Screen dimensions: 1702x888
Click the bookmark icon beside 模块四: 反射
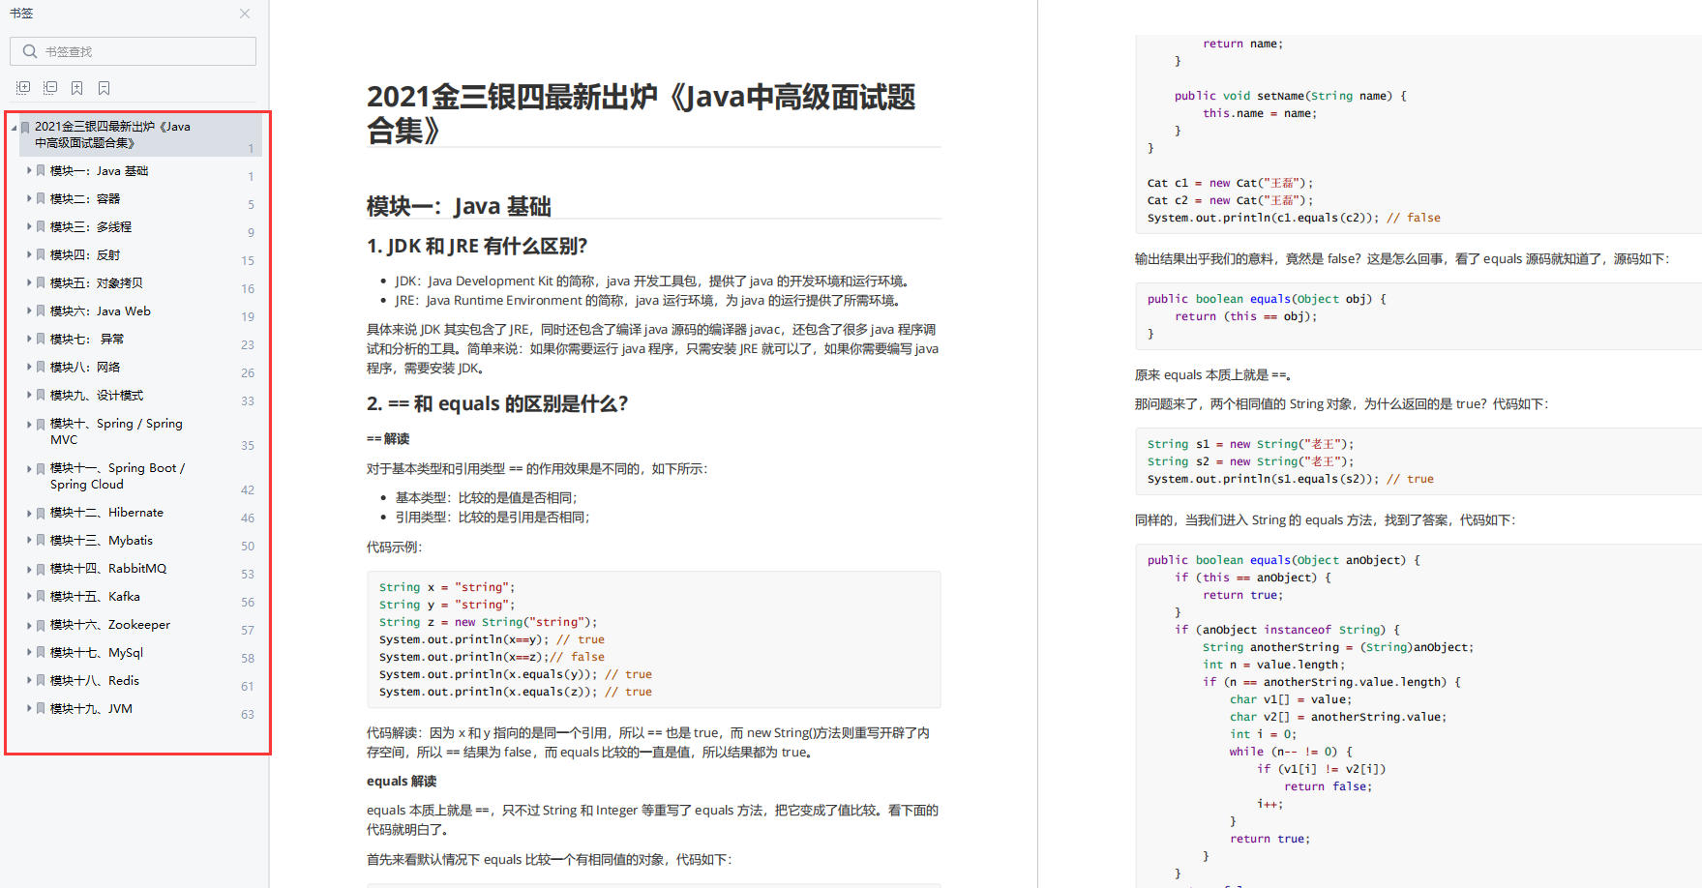41,254
